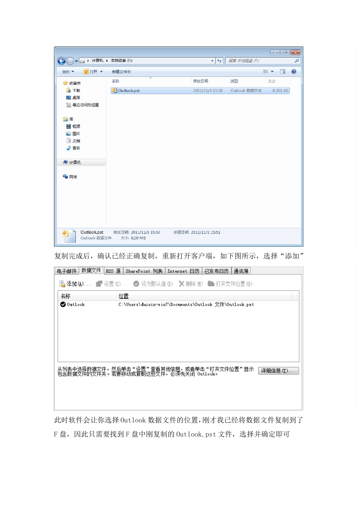Select 计算机 in the navigation pane
Screen dimensions: 357x506
point(82,162)
